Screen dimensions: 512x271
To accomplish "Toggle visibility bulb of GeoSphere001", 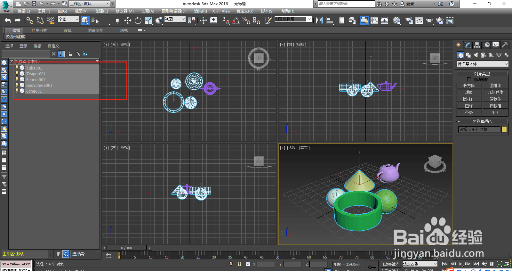I will pos(17,85).
